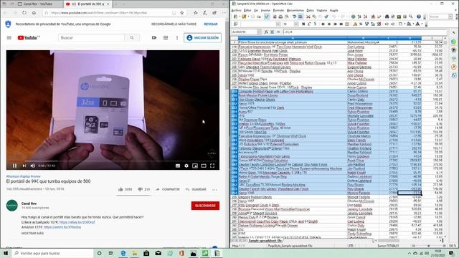Open Find & Replace binoculars icon
The width and height of the screenshot is (459, 258).
coord(387,16)
